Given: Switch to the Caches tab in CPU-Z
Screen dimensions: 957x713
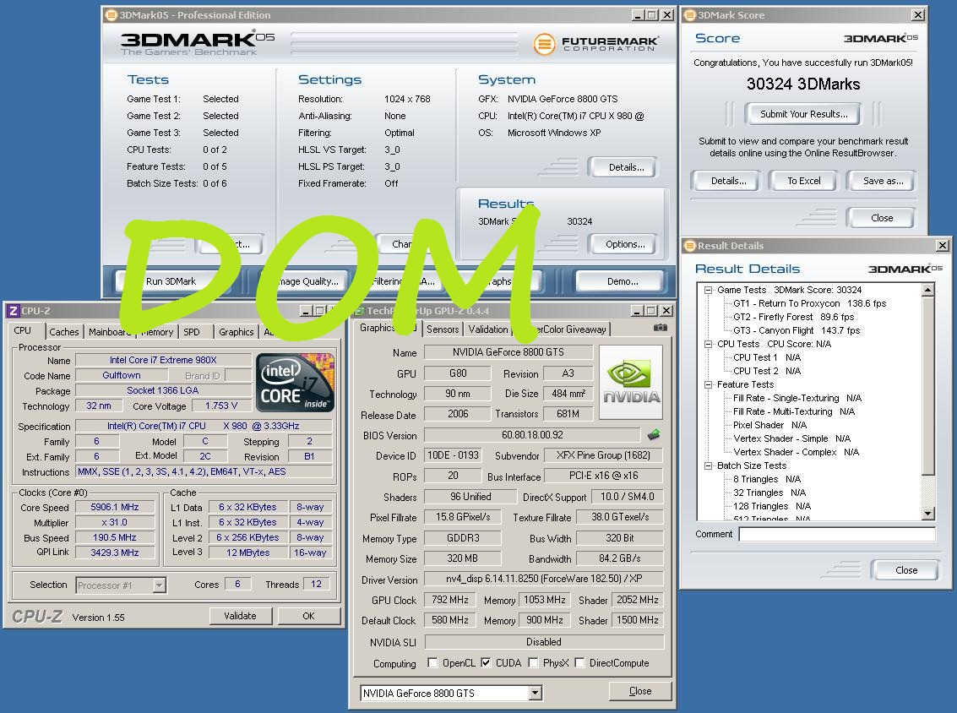Looking at the screenshot, I should 63,332.
